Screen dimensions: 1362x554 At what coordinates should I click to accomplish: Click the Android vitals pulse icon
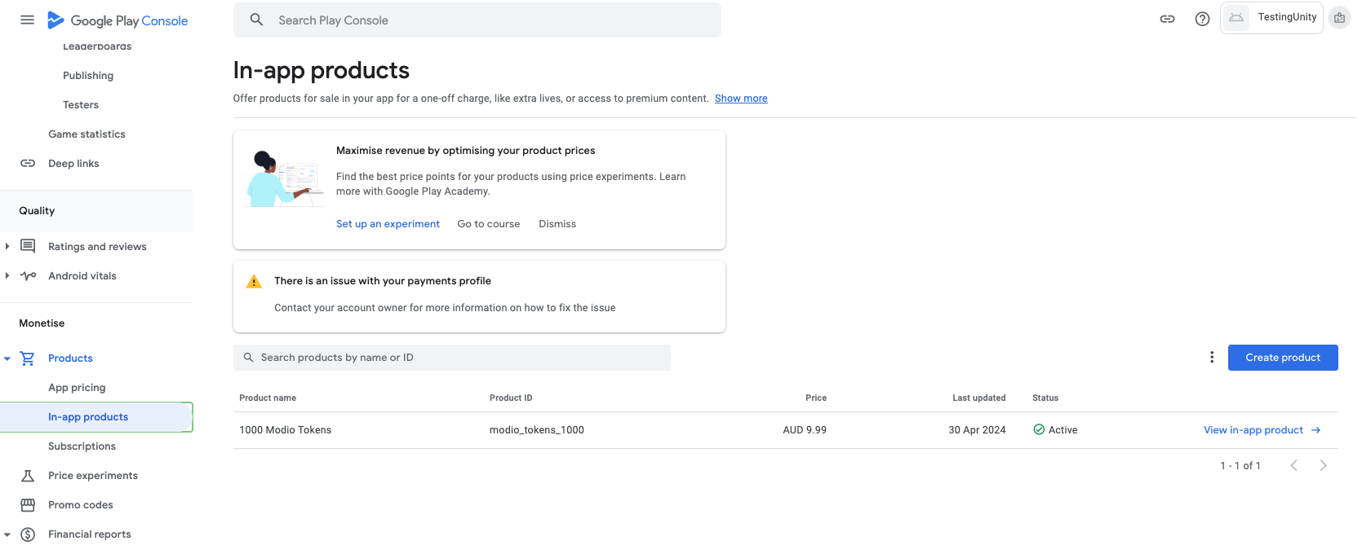tap(28, 275)
